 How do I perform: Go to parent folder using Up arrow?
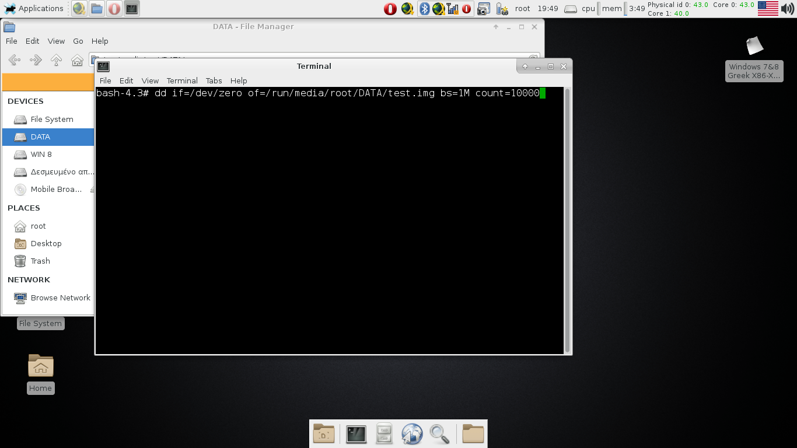click(56, 60)
